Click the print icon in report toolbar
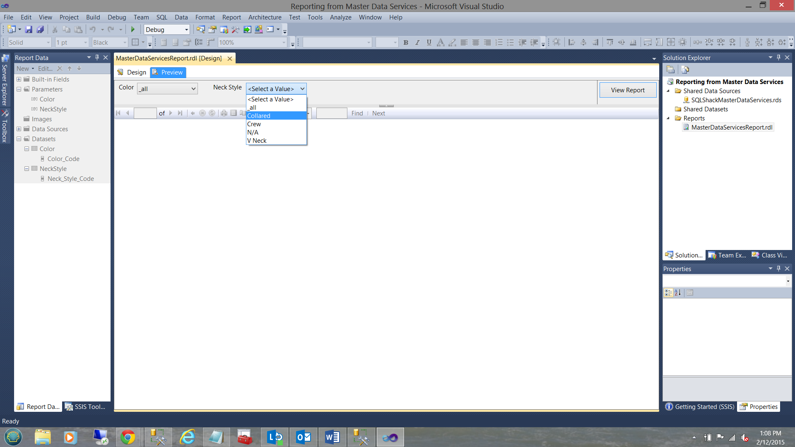Screen dimensions: 795x447 point(224,113)
